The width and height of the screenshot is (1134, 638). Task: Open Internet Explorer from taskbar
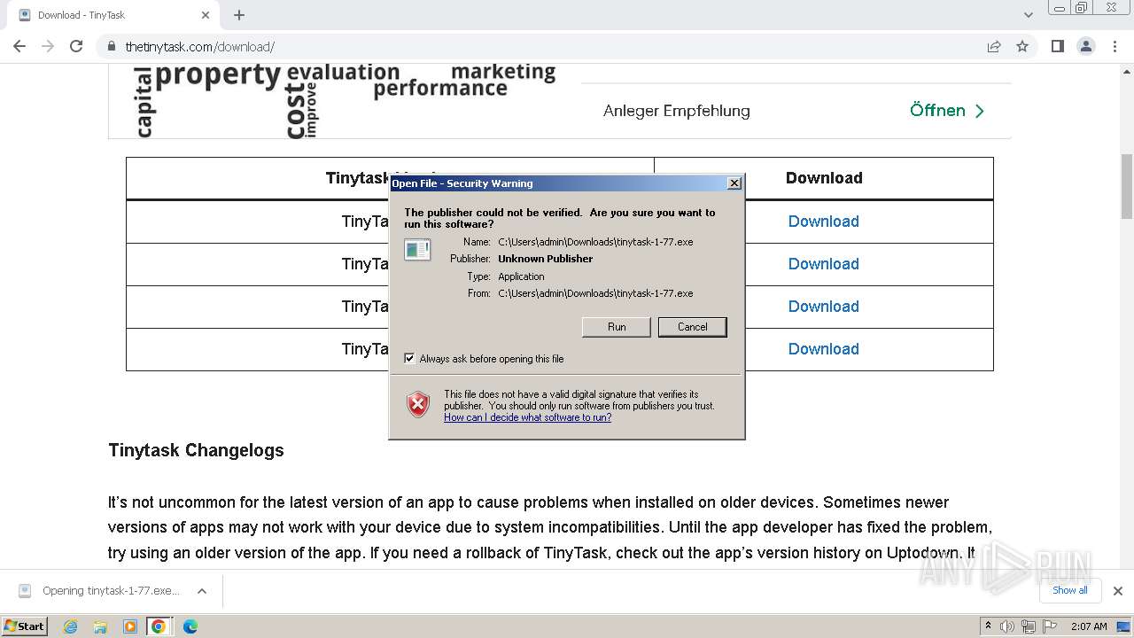click(71, 626)
